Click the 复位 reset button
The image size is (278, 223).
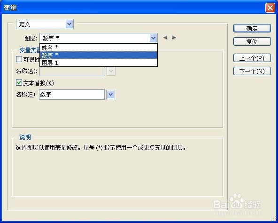(x=252, y=41)
